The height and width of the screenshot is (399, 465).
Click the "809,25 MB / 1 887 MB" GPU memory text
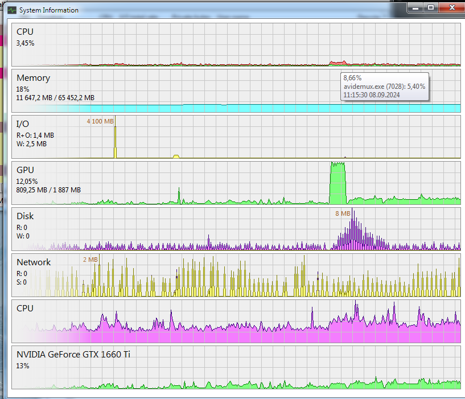click(48, 190)
